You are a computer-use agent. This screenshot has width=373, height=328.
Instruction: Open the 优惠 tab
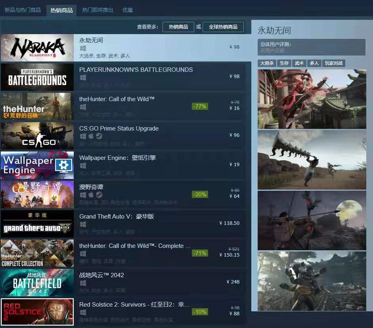click(128, 10)
